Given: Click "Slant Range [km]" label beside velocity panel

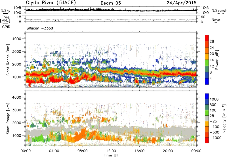Looking at the screenshot, I should [8, 118].
